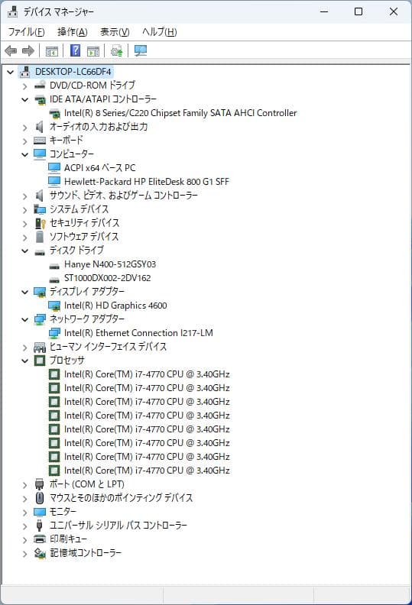The height and width of the screenshot is (605, 412).
Task: Open the 操作(A) menu
Action: 72,31
